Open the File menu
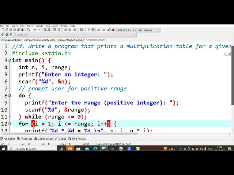Viewport: 234px width, 175px height. click(2, 26)
